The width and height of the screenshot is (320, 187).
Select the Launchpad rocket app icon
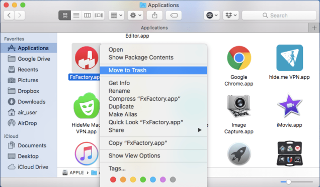[x=239, y=154]
